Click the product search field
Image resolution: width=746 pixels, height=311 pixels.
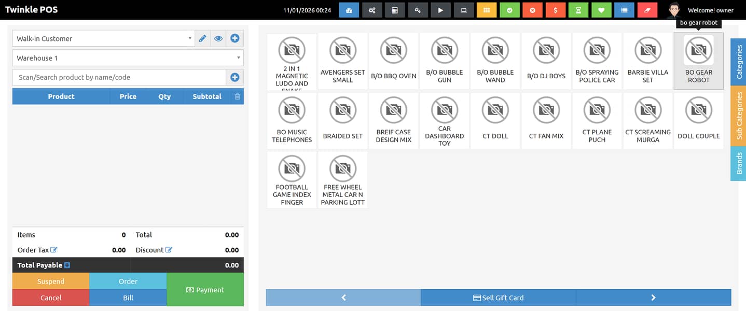click(119, 77)
